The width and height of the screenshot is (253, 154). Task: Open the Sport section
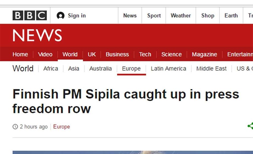click(154, 16)
